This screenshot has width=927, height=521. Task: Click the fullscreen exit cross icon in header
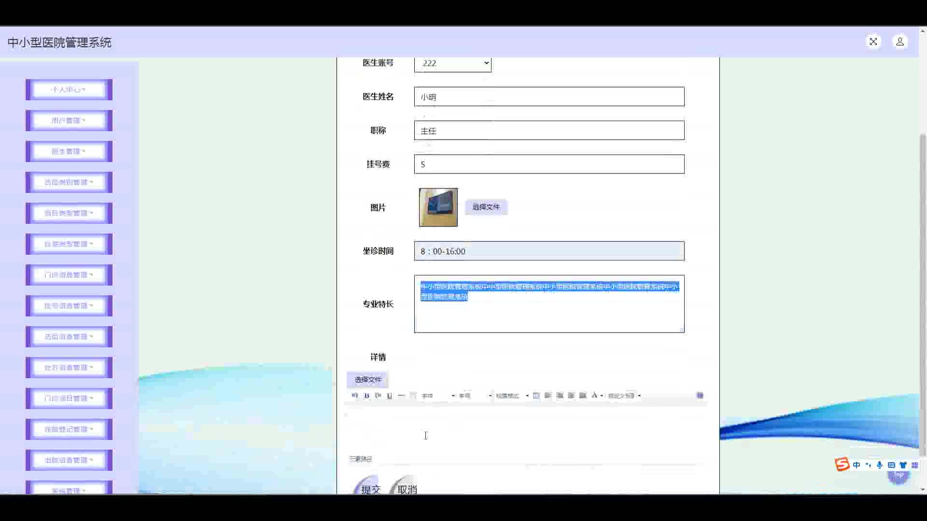tap(873, 42)
